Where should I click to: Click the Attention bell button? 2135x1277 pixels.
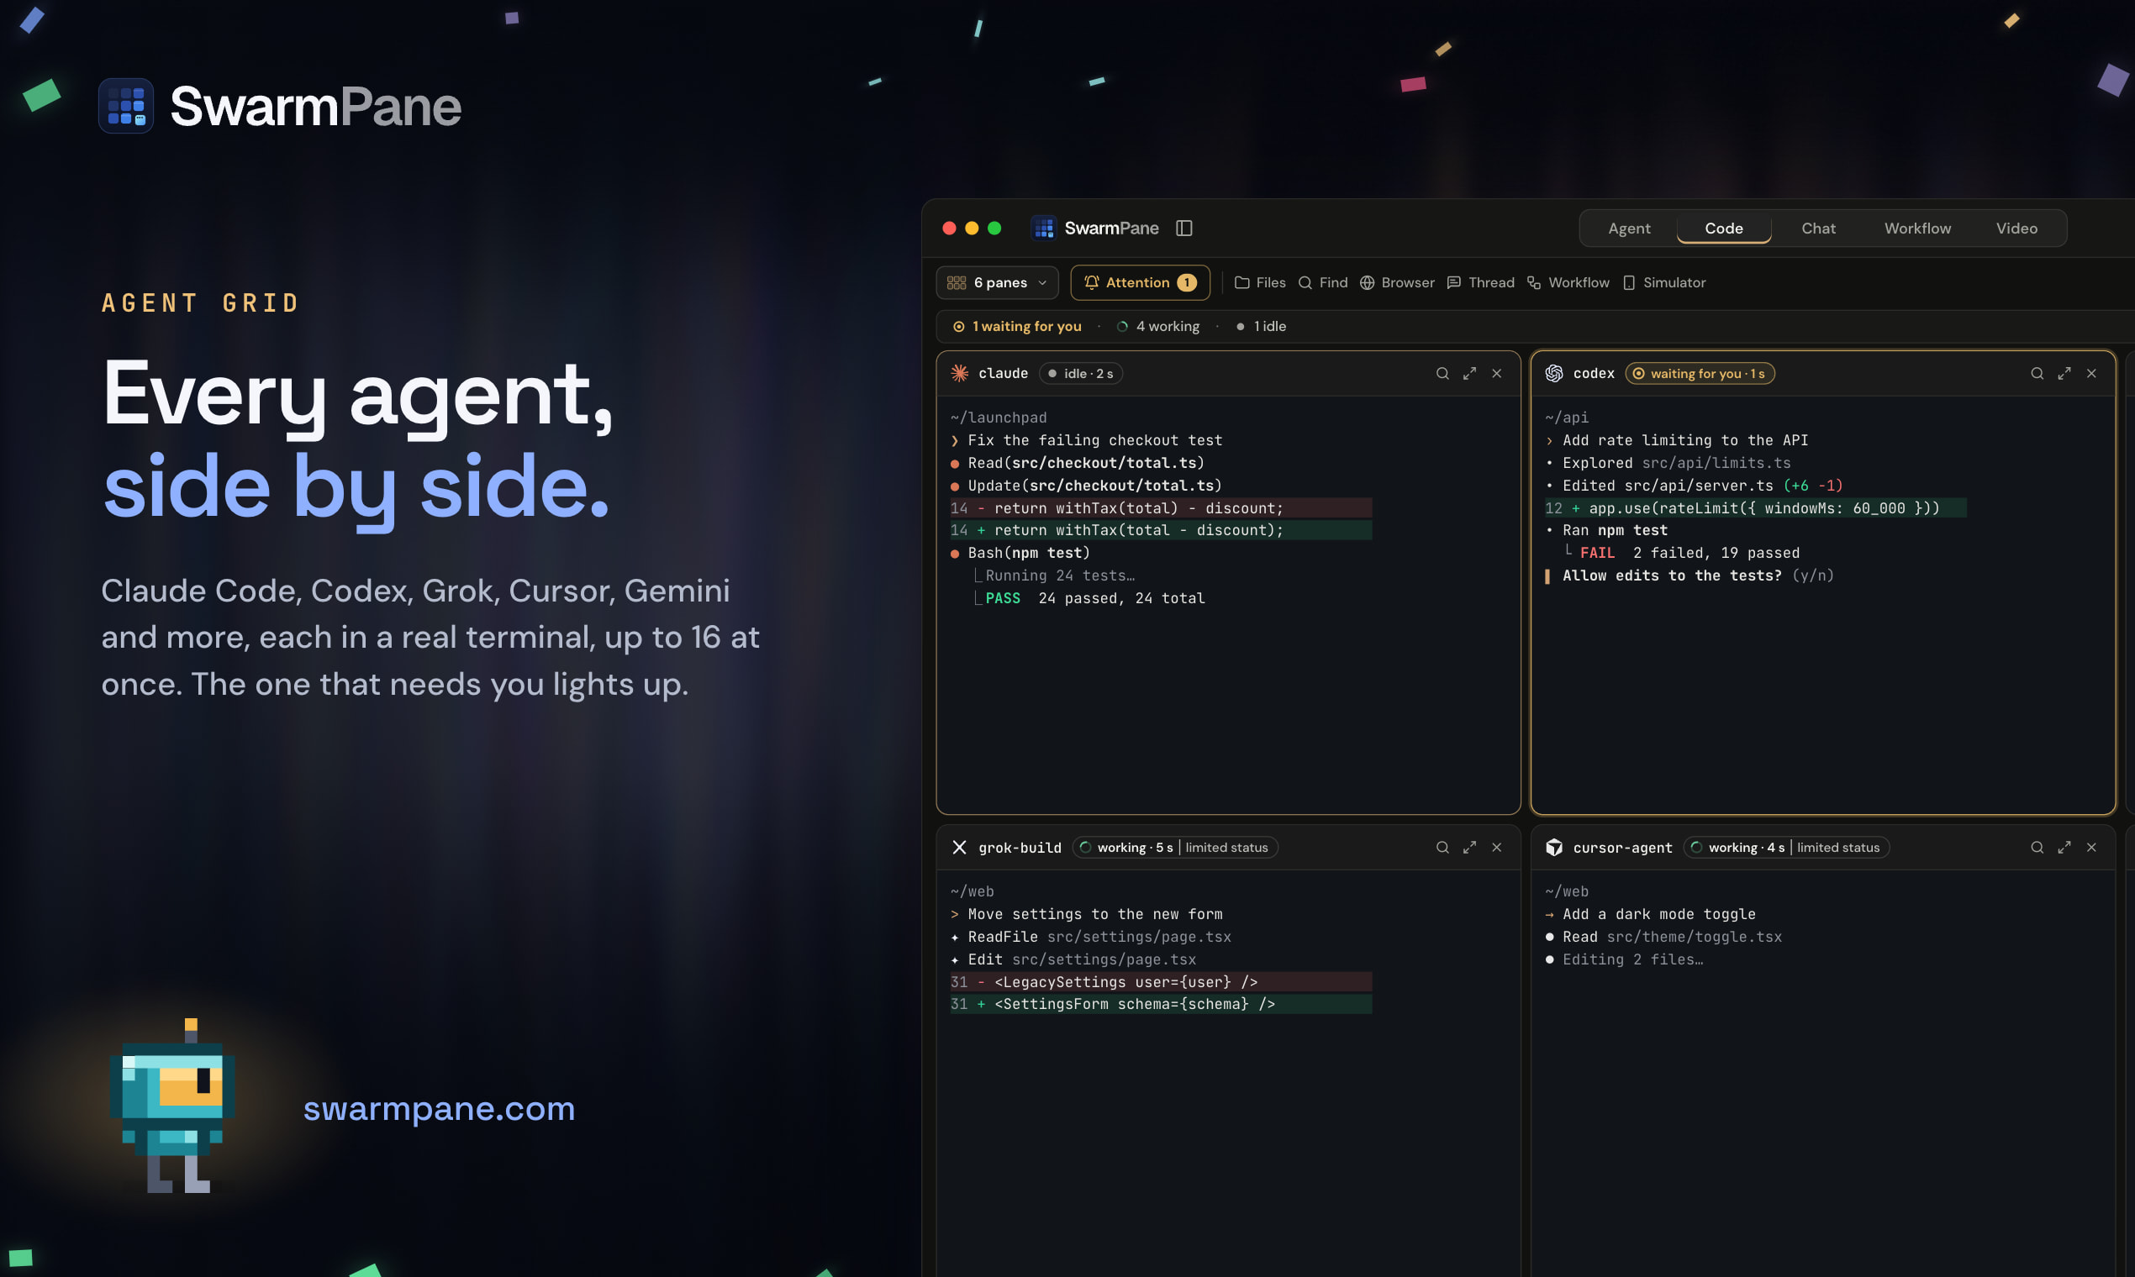[1140, 282]
